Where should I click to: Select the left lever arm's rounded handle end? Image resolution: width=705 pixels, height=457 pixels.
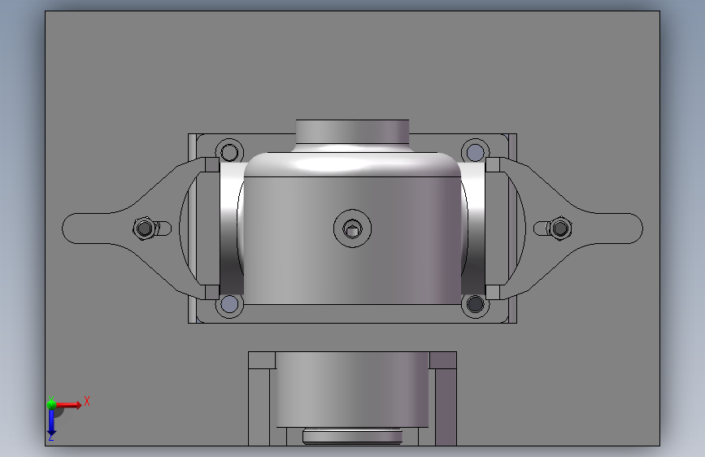85,228
